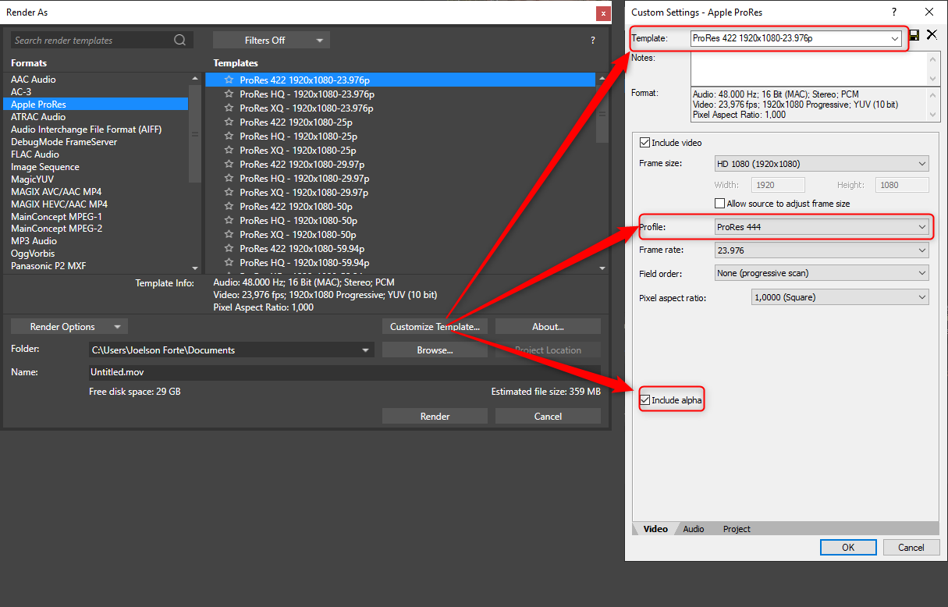Select MAGIX AVC/AAC MP4 in Formats list

56,192
